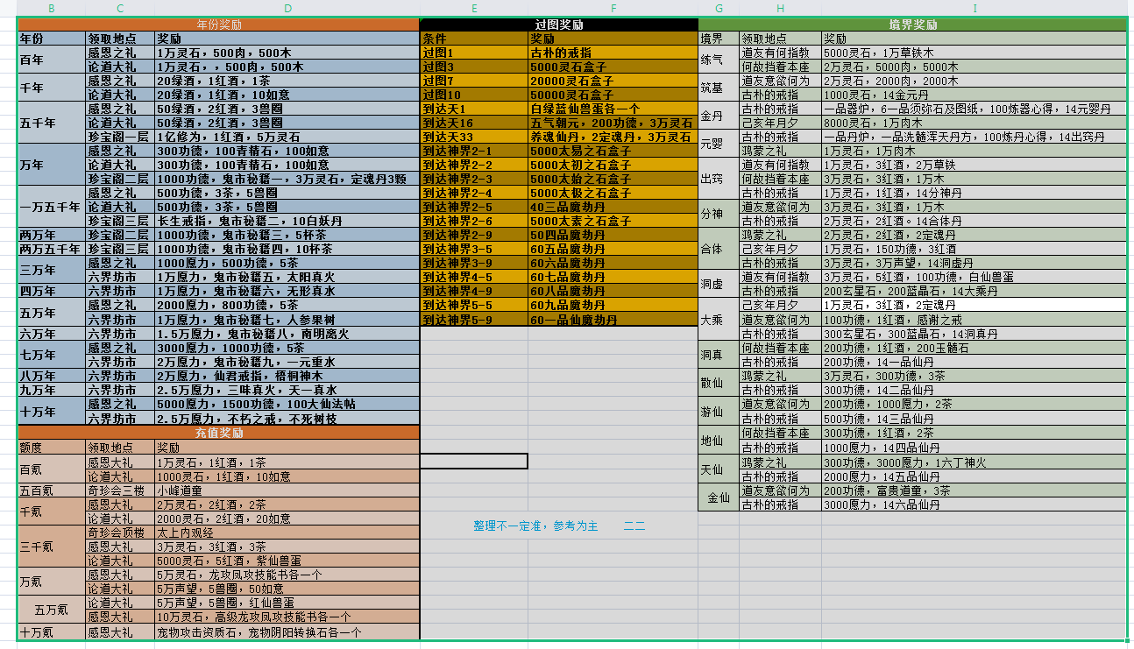Select the 十万氪 amount cell
The height and width of the screenshot is (649, 1134).
(52, 631)
